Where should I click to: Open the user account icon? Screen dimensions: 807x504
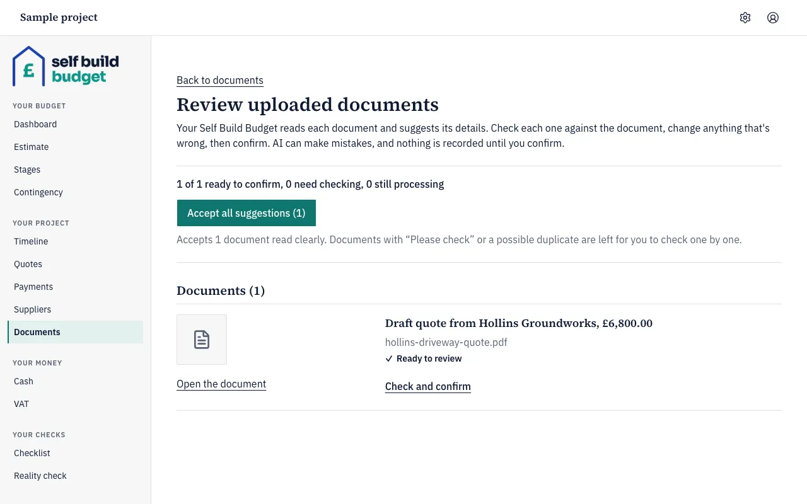click(x=773, y=18)
